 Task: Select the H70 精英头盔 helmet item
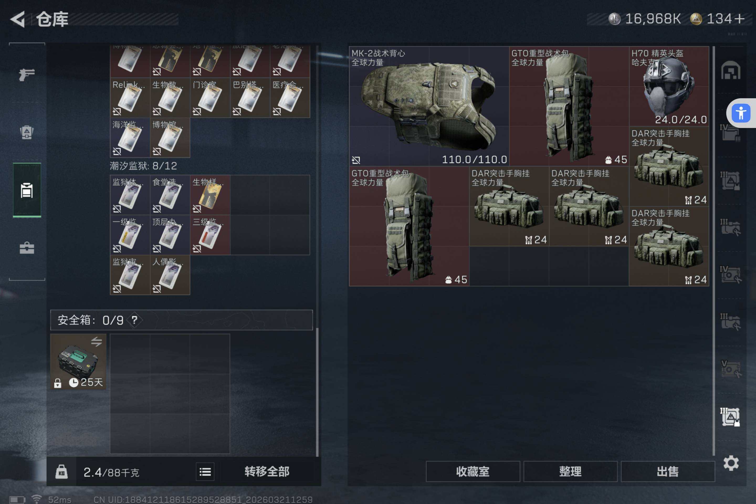click(x=669, y=86)
